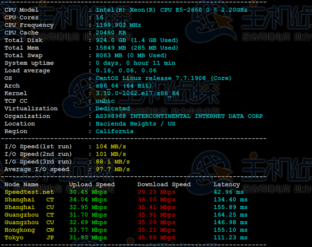Select the Region value California
The width and height of the screenshot is (312, 247).
point(114,131)
